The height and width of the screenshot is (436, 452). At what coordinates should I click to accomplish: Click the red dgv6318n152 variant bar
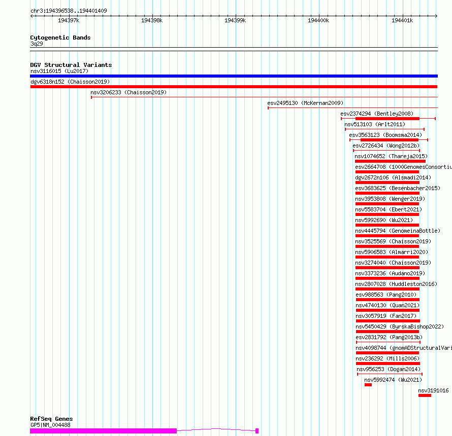tap(234, 87)
